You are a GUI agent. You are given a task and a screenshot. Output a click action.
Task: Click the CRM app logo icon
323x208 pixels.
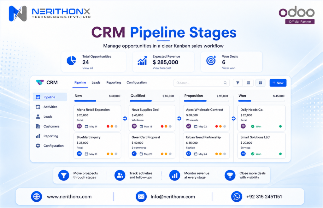click(40, 82)
